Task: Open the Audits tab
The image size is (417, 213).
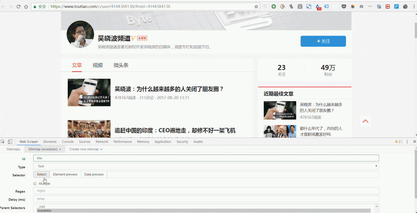Action: 198,142
